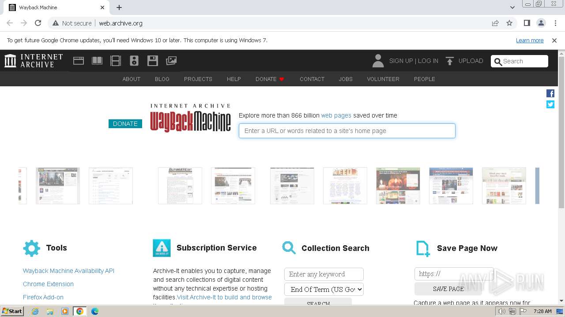Click Learn more about Chrome updates
The height and width of the screenshot is (317, 565).
(530, 41)
